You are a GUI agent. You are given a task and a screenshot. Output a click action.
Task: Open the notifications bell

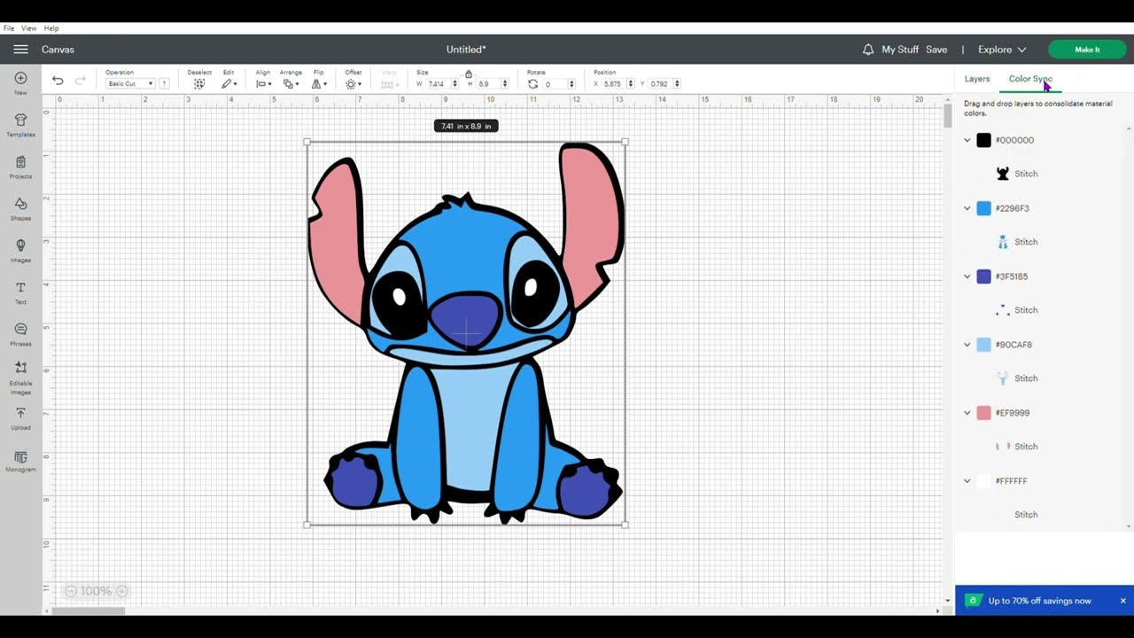[x=868, y=50]
